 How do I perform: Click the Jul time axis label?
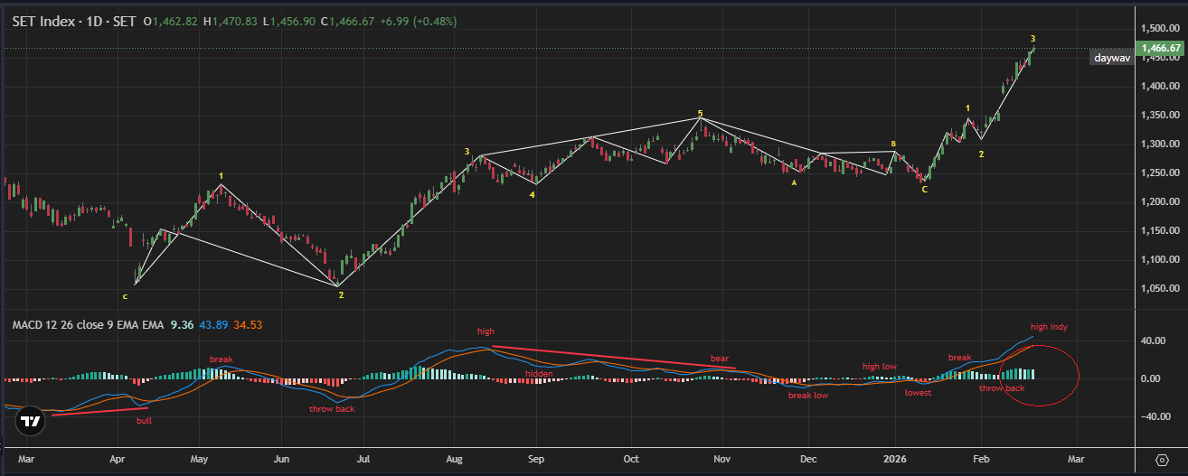362,460
